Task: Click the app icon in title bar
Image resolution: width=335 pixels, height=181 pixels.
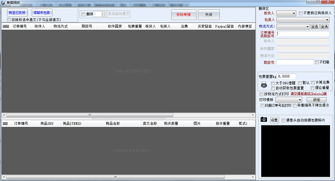Action: (3, 2)
